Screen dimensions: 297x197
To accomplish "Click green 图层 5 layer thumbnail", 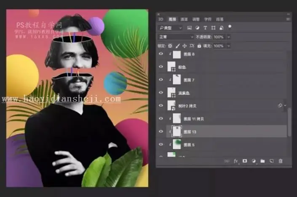I will (x=177, y=144).
